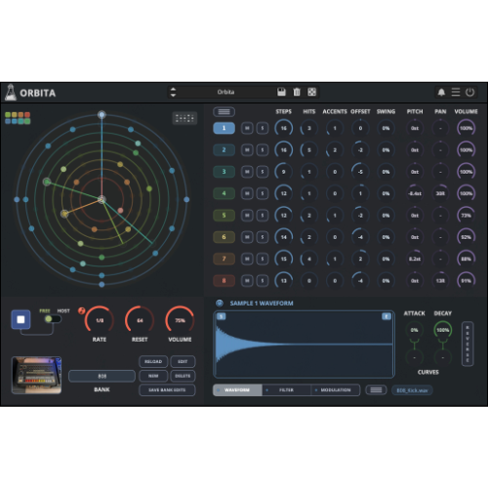Screen dimensions: 488x488
Task: Open the hamburger menu in header
Action: [x=456, y=93]
